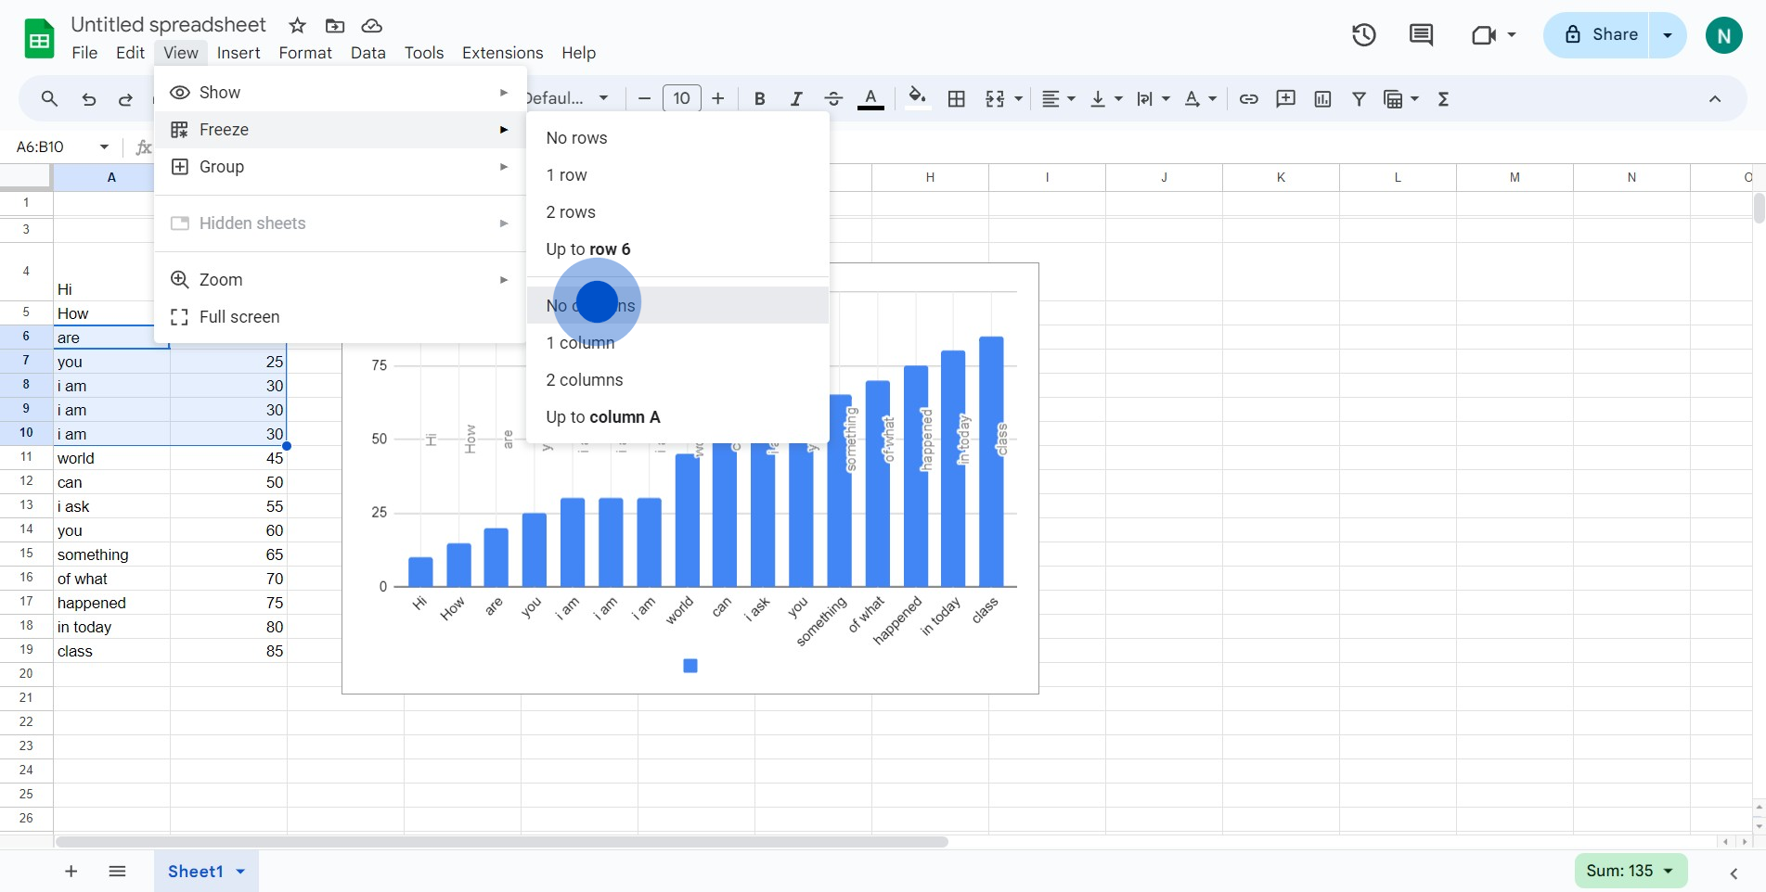
Task: Select No rows freeze option
Action: [x=677, y=138]
